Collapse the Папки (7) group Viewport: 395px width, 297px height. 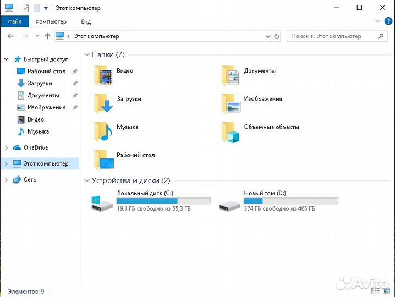click(86, 55)
